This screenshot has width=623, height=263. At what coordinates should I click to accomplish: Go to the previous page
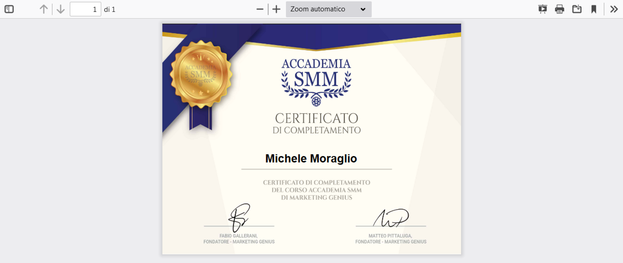click(44, 9)
